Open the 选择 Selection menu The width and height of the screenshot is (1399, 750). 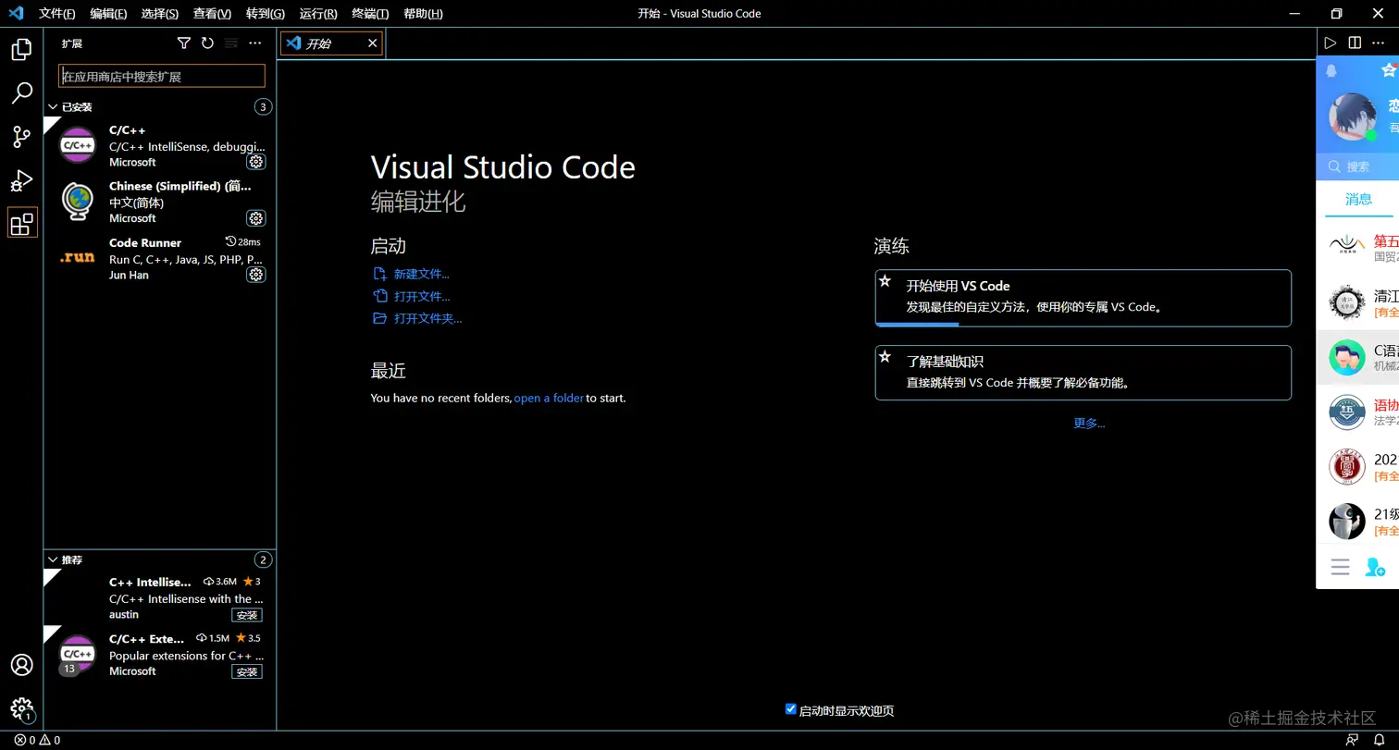[x=160, y=14]
